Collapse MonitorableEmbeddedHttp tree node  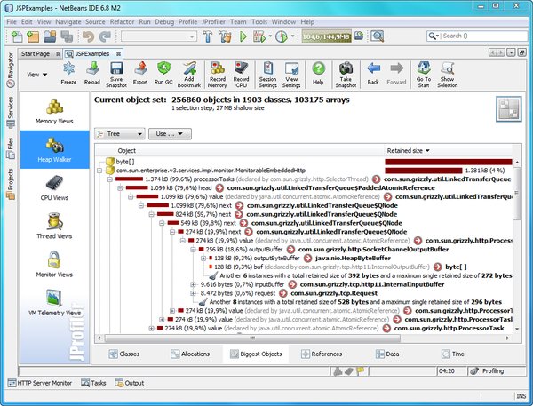click(x=99, y=171)
